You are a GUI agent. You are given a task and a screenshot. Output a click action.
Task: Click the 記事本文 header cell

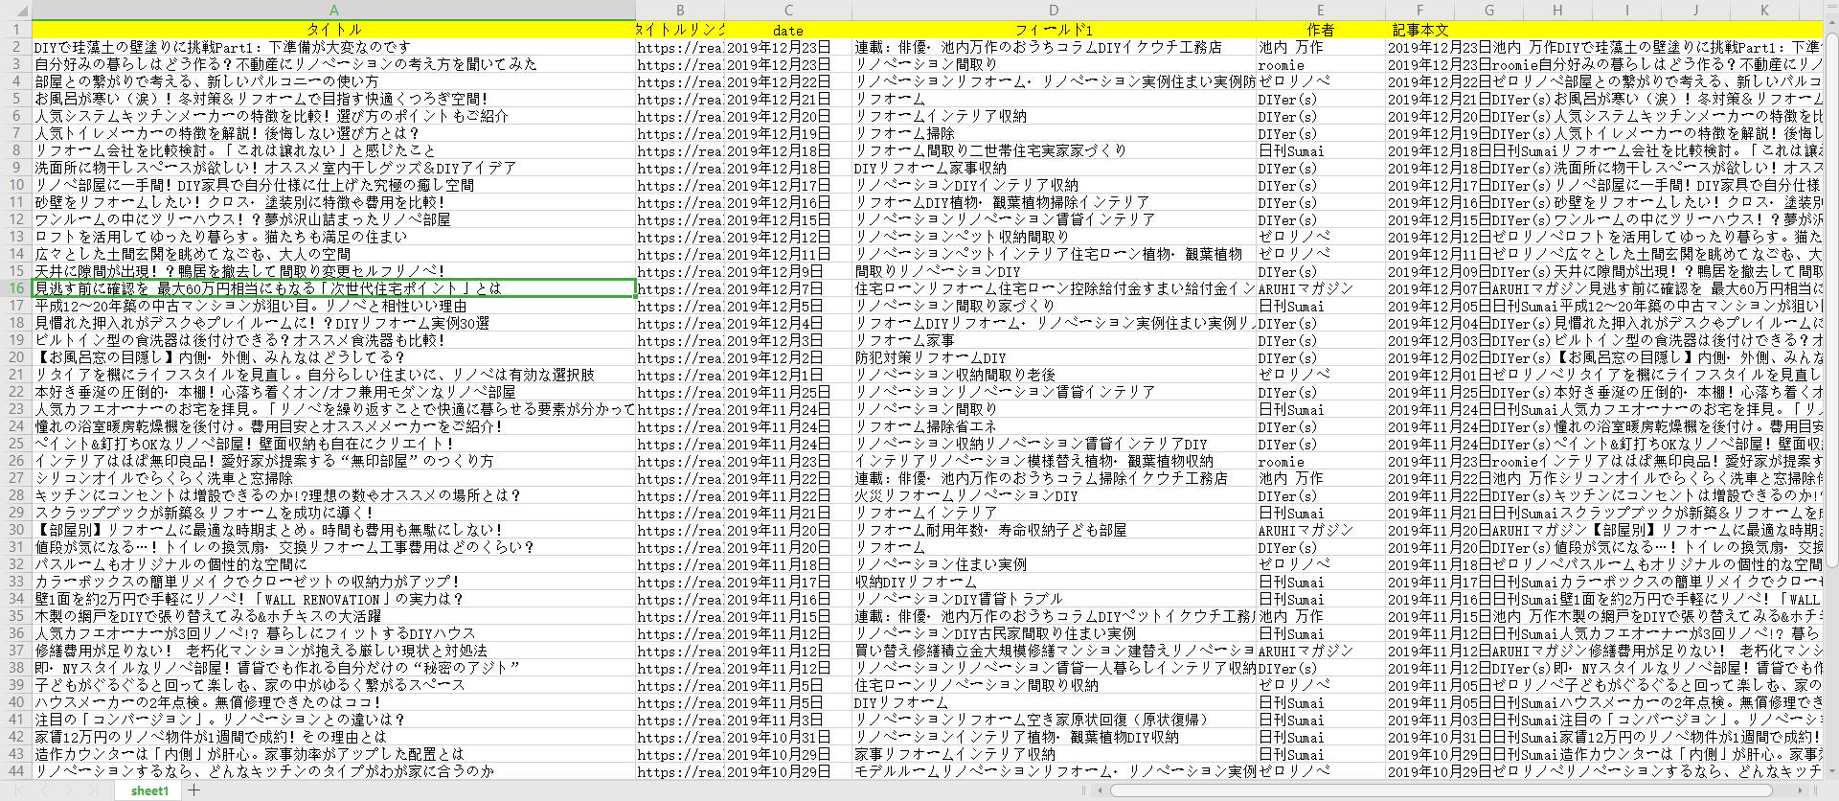(x=1419, y=30)
